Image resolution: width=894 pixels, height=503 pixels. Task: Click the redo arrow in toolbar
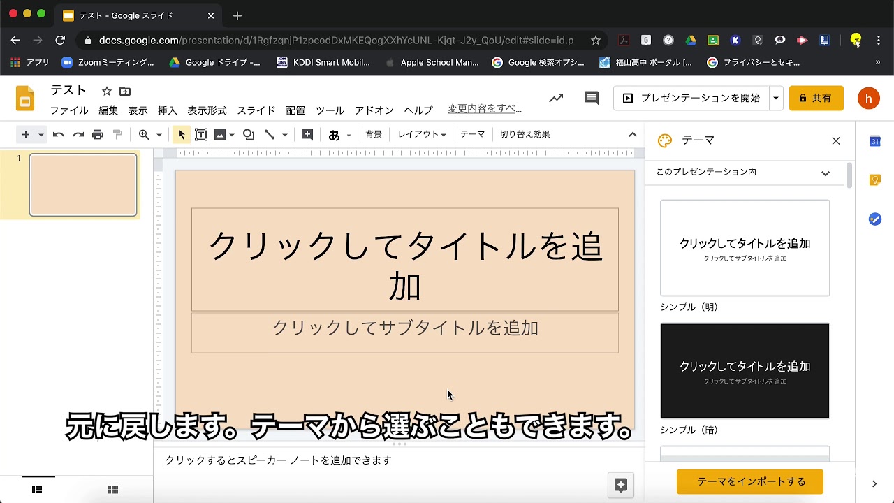pos(78,135)
